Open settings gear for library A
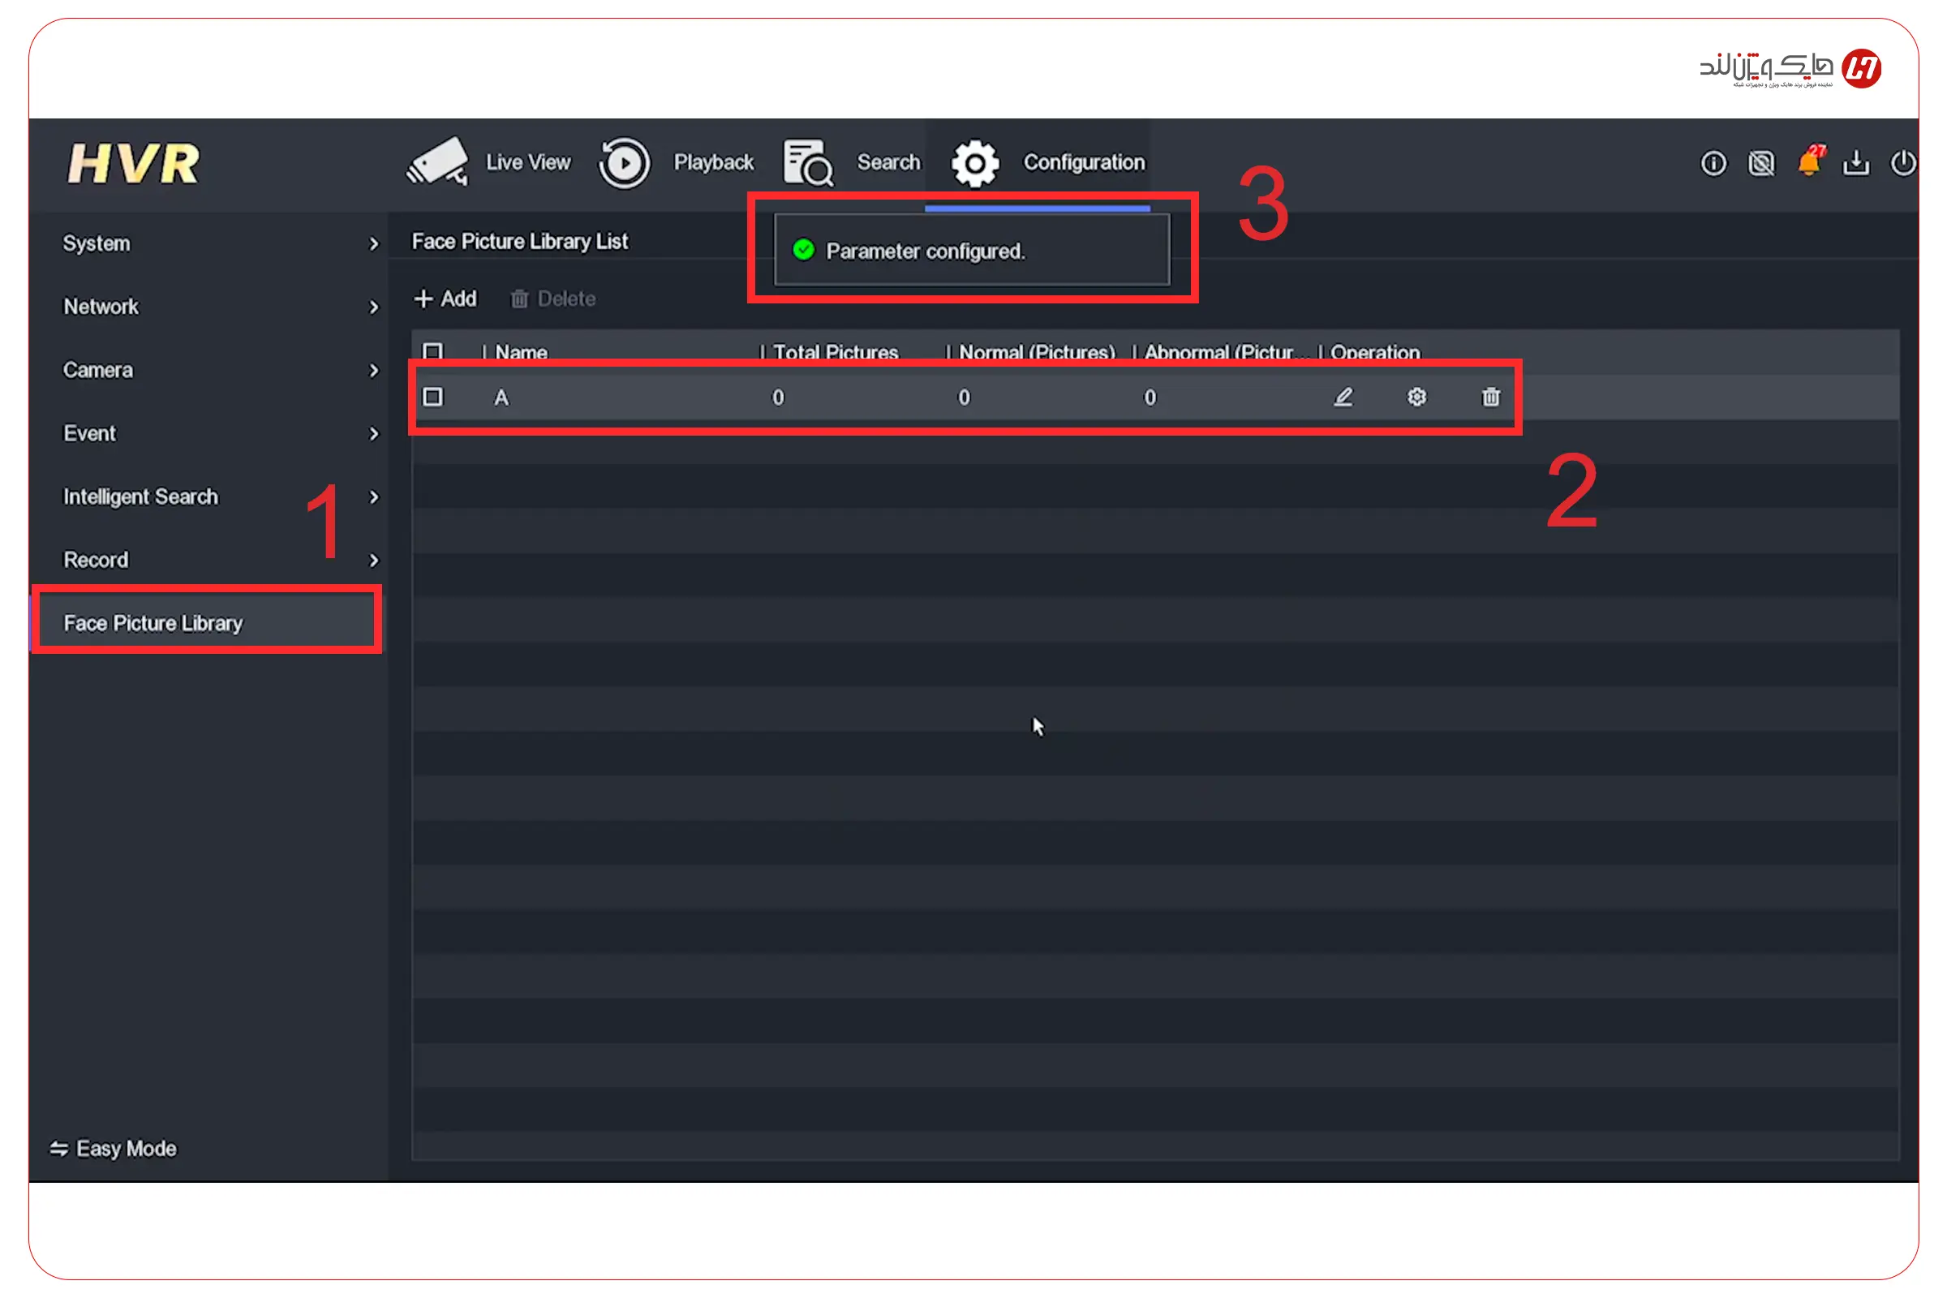1947x1298 pixels. point(1416,398)
